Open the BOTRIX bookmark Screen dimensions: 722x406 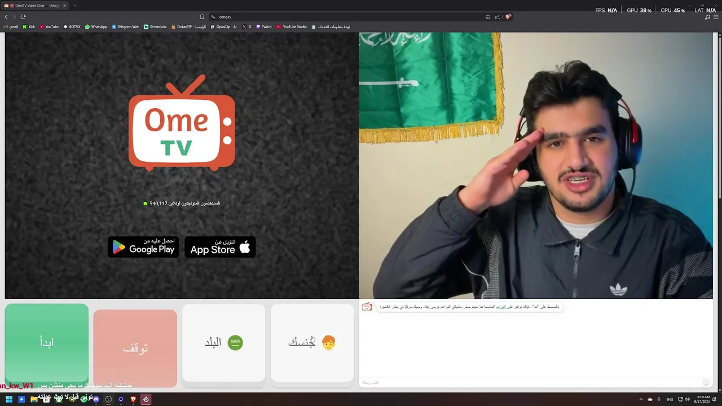click(72, 27)
